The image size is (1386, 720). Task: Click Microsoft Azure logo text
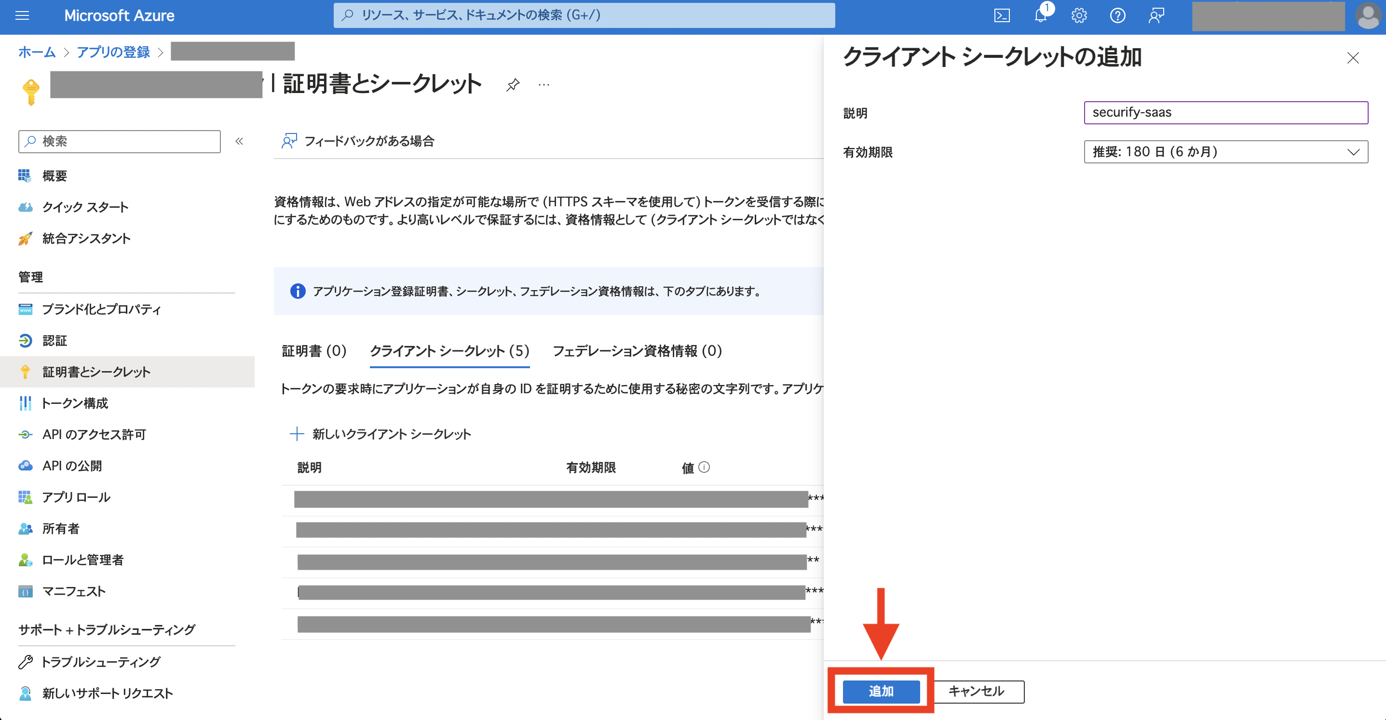pos(120,15)
